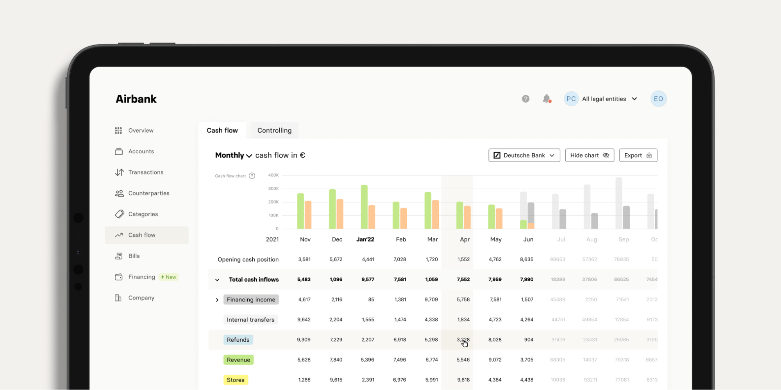Click Financing income value 9,709
The image size is (781, 390).
431,300
